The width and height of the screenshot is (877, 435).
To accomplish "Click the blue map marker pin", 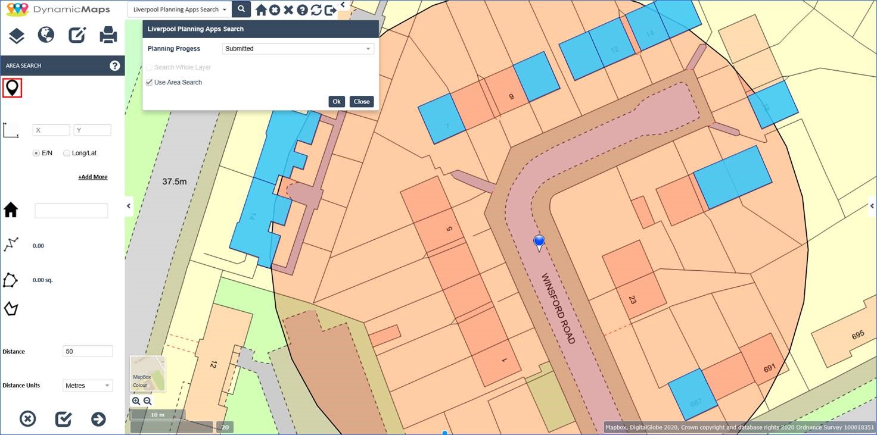I will point(539,243).
